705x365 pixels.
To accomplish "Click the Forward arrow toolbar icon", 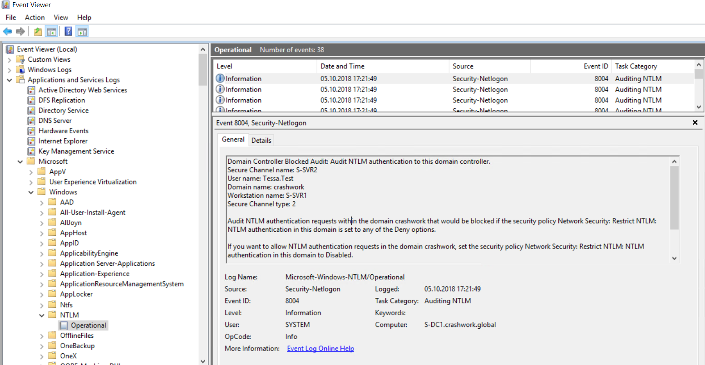I will point(20,31).
